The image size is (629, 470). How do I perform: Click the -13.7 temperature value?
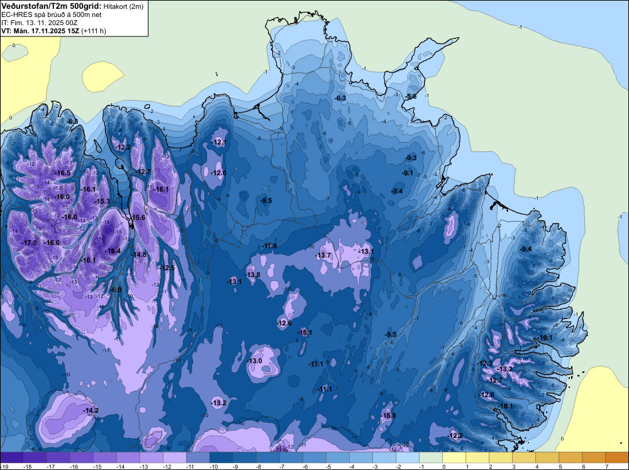pos(323,255)
